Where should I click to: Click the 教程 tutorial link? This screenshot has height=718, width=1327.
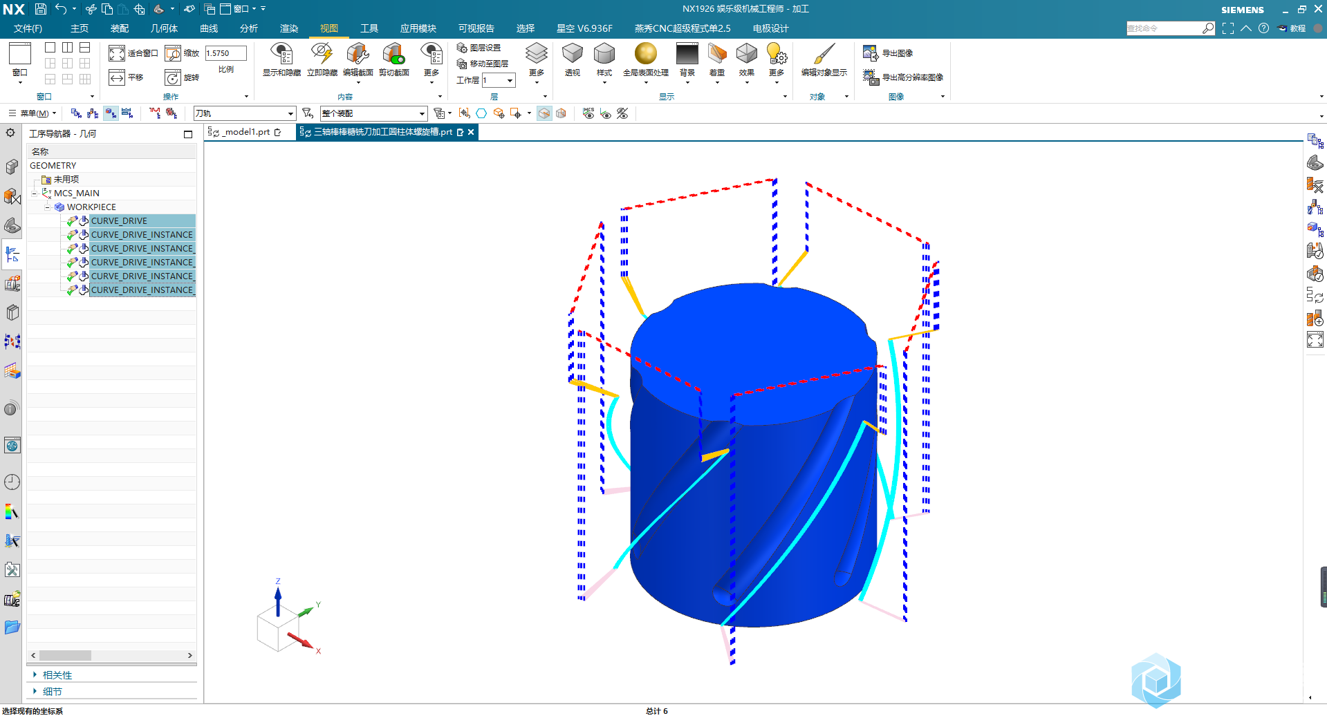point(1292,28)
